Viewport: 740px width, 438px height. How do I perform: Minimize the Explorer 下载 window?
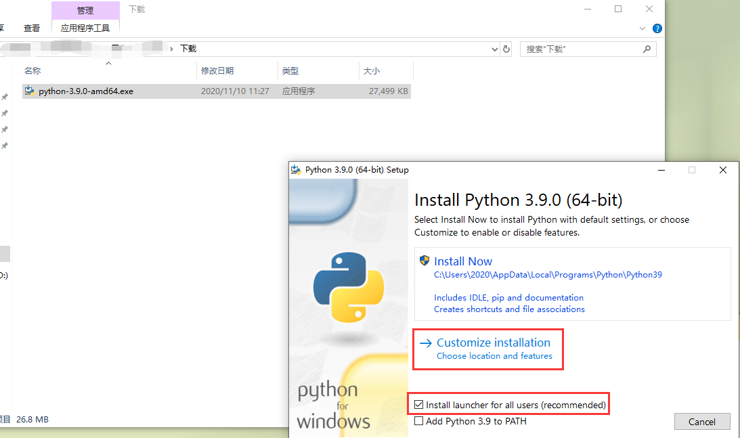point(588,9)
